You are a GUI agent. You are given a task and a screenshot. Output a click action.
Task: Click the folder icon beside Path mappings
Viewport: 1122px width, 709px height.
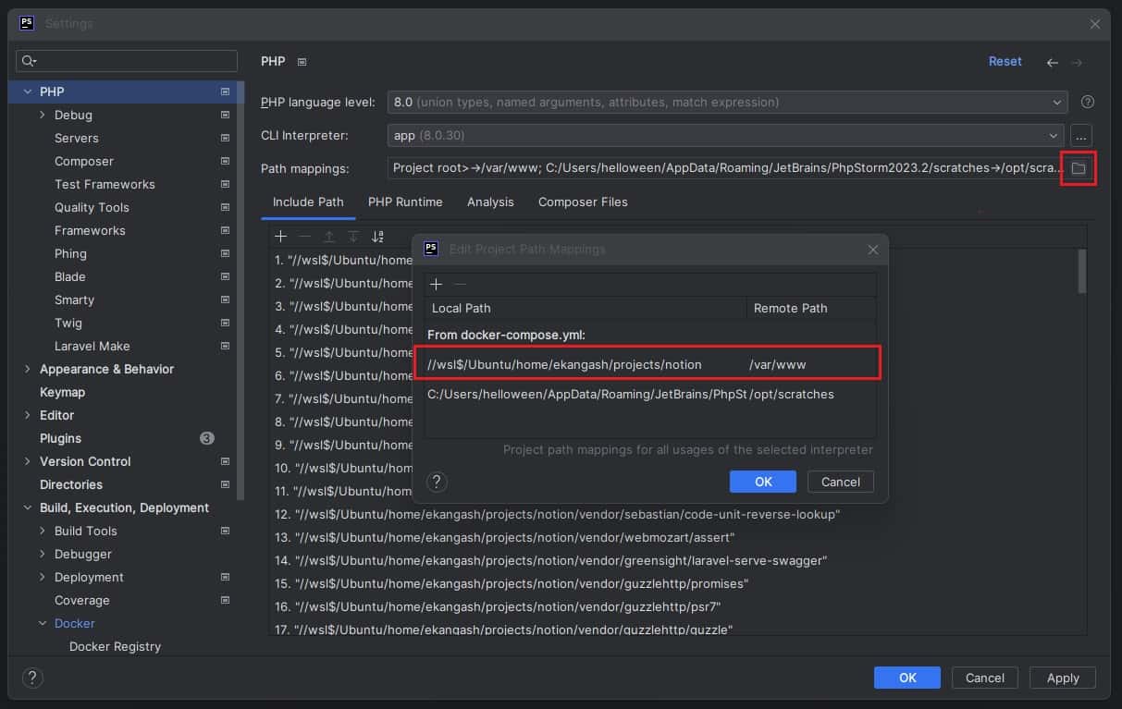(x=1078, y=168)
